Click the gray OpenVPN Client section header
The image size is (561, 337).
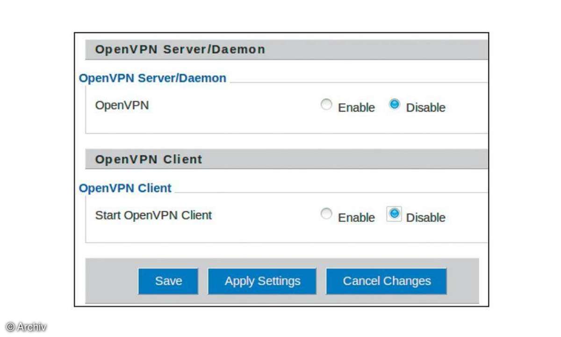point(287,159)
